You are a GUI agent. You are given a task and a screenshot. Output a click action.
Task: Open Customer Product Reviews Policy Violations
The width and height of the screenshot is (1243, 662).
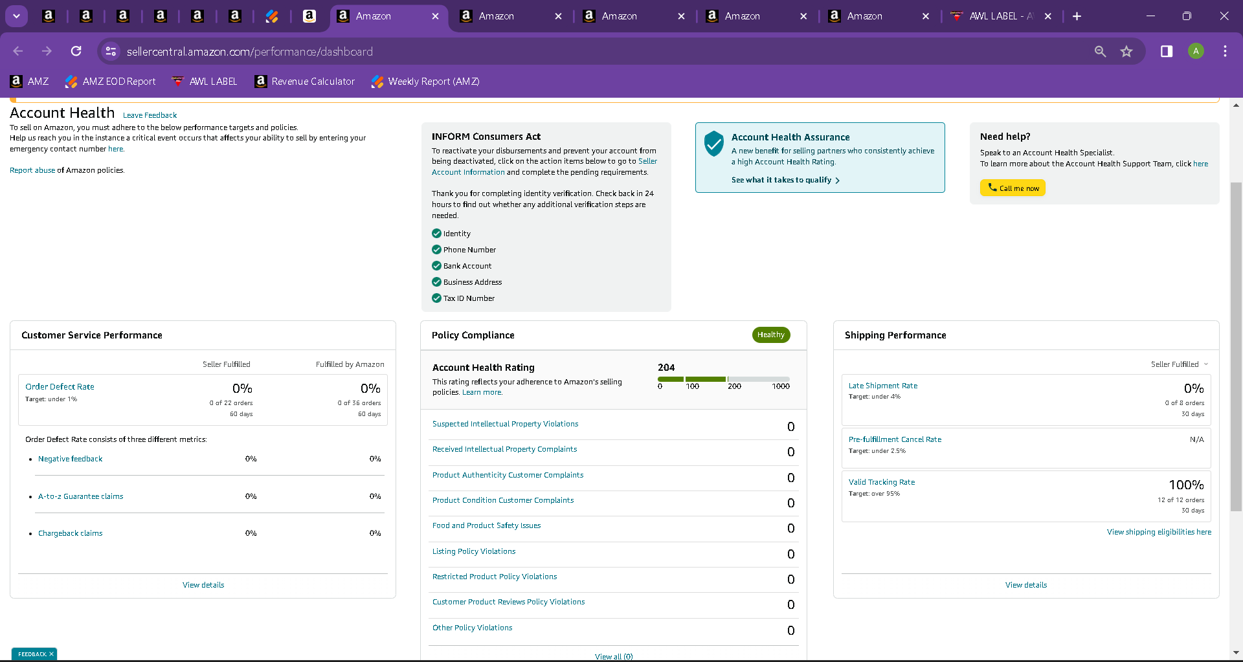tap(508, 602)
